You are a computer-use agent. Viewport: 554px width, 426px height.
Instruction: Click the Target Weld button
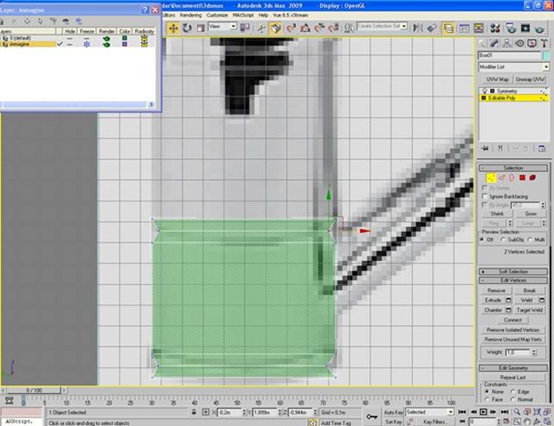(531, 310)
